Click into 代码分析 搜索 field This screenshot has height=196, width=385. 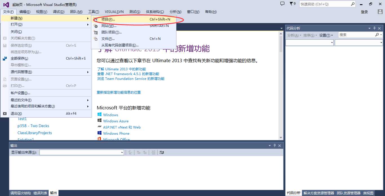tap(357, 35)
